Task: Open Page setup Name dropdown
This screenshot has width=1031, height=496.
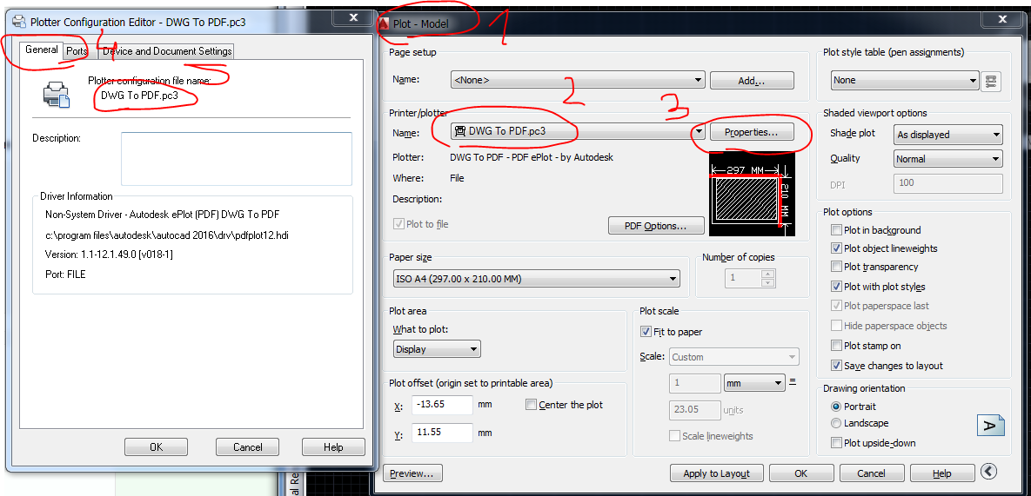Action: 578,80
